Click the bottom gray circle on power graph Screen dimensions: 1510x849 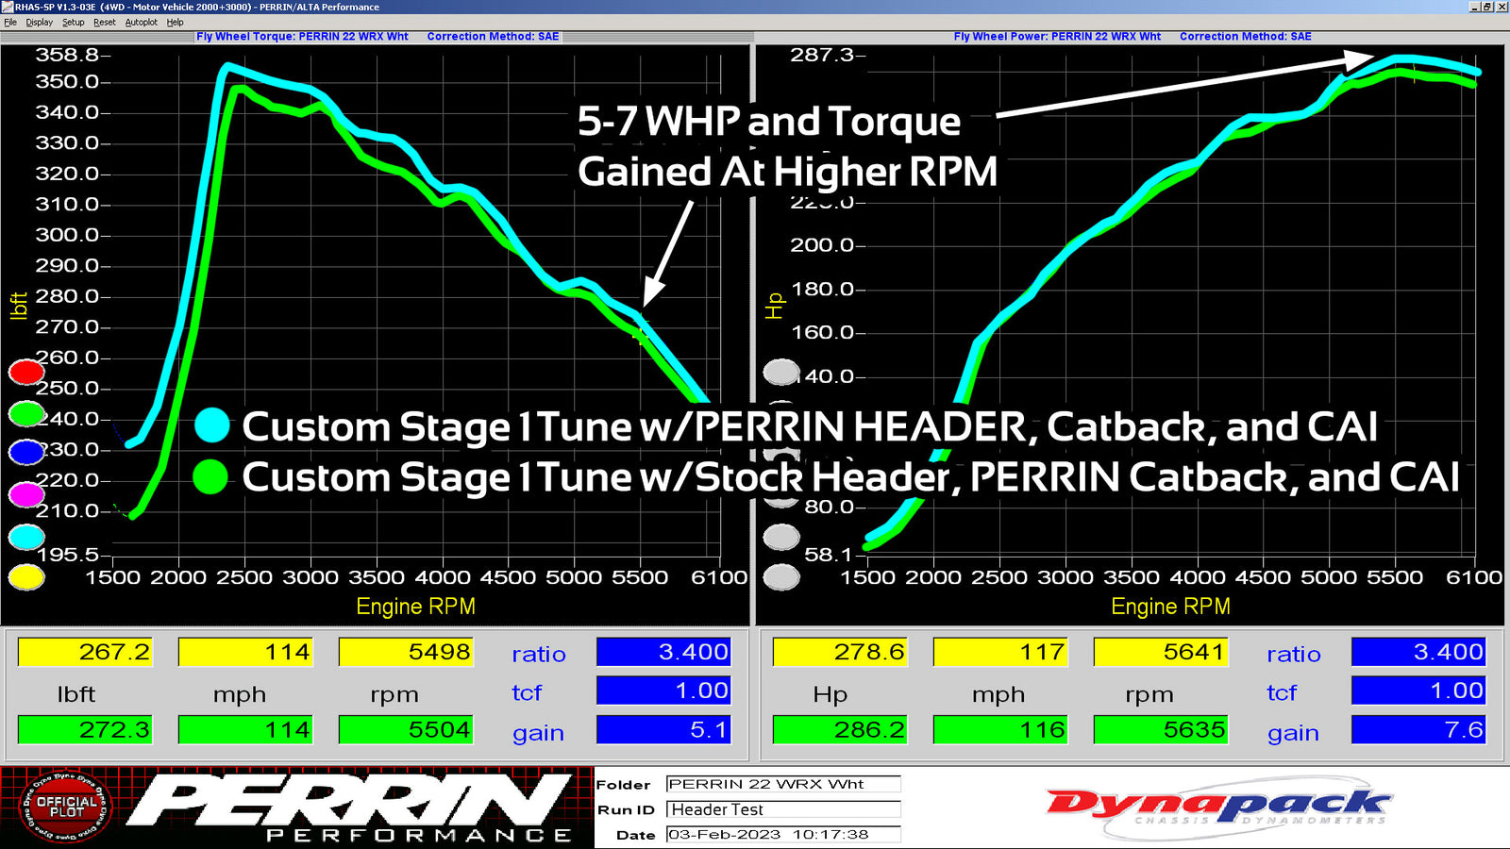click(781, 576)
